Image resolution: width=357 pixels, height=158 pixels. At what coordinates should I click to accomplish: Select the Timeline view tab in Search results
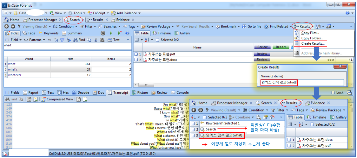(162, 33)
